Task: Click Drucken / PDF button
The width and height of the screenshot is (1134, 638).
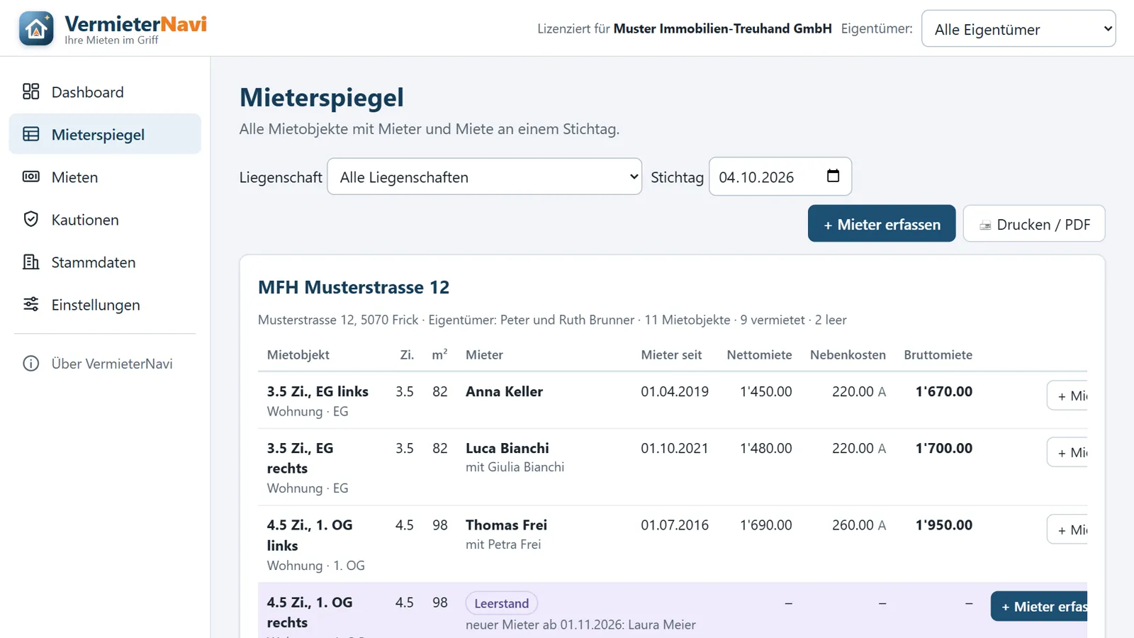Action: click(1033, 224)
